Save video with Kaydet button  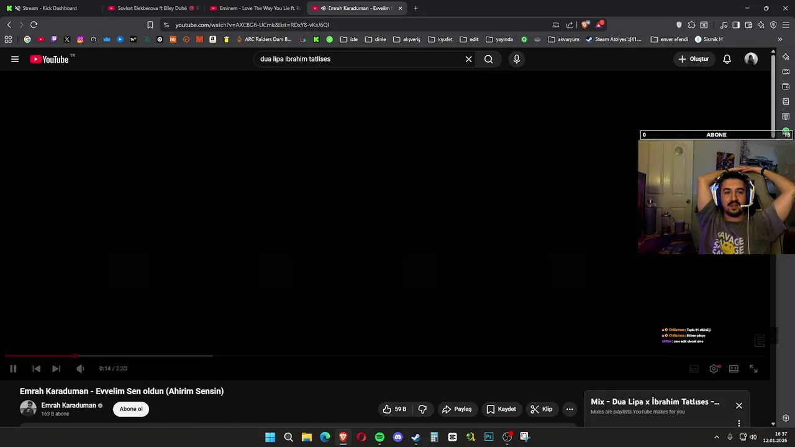coord(501,409)
